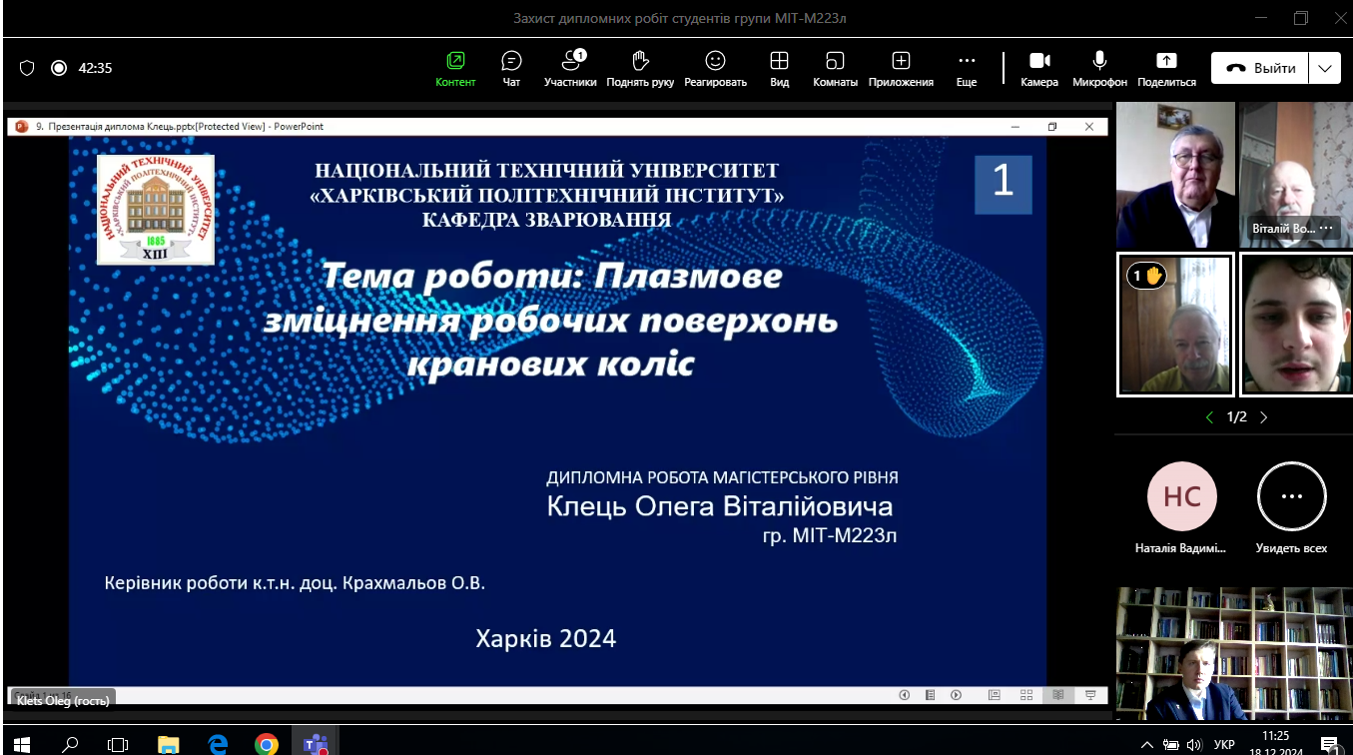Open Task View on taskbar
Viewport: 1353px width, 755px height.
118,744
